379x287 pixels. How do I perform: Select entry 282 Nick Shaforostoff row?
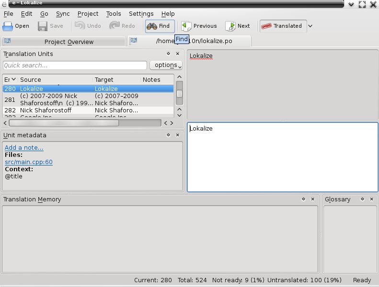[88, 110]
